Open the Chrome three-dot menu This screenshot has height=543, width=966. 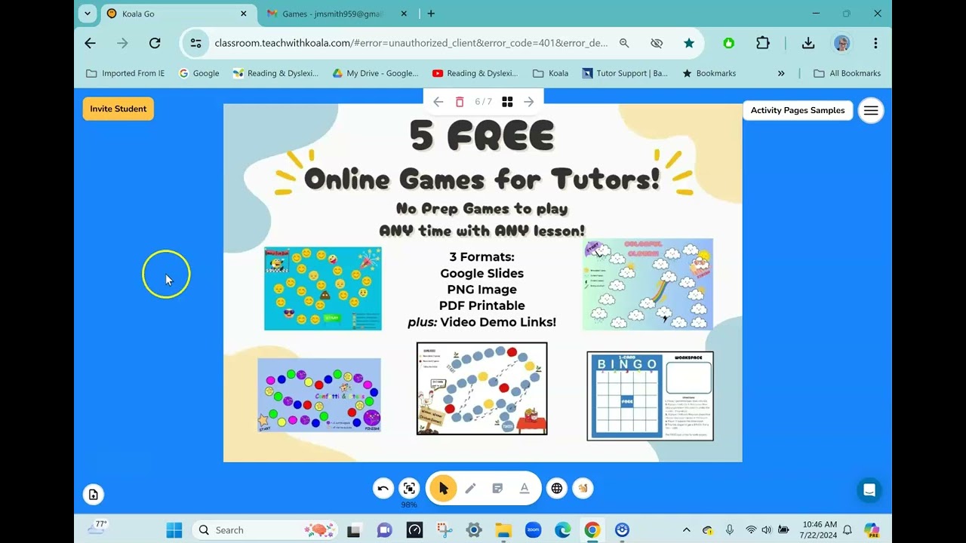pyautogui.click(x=875, y=43)
